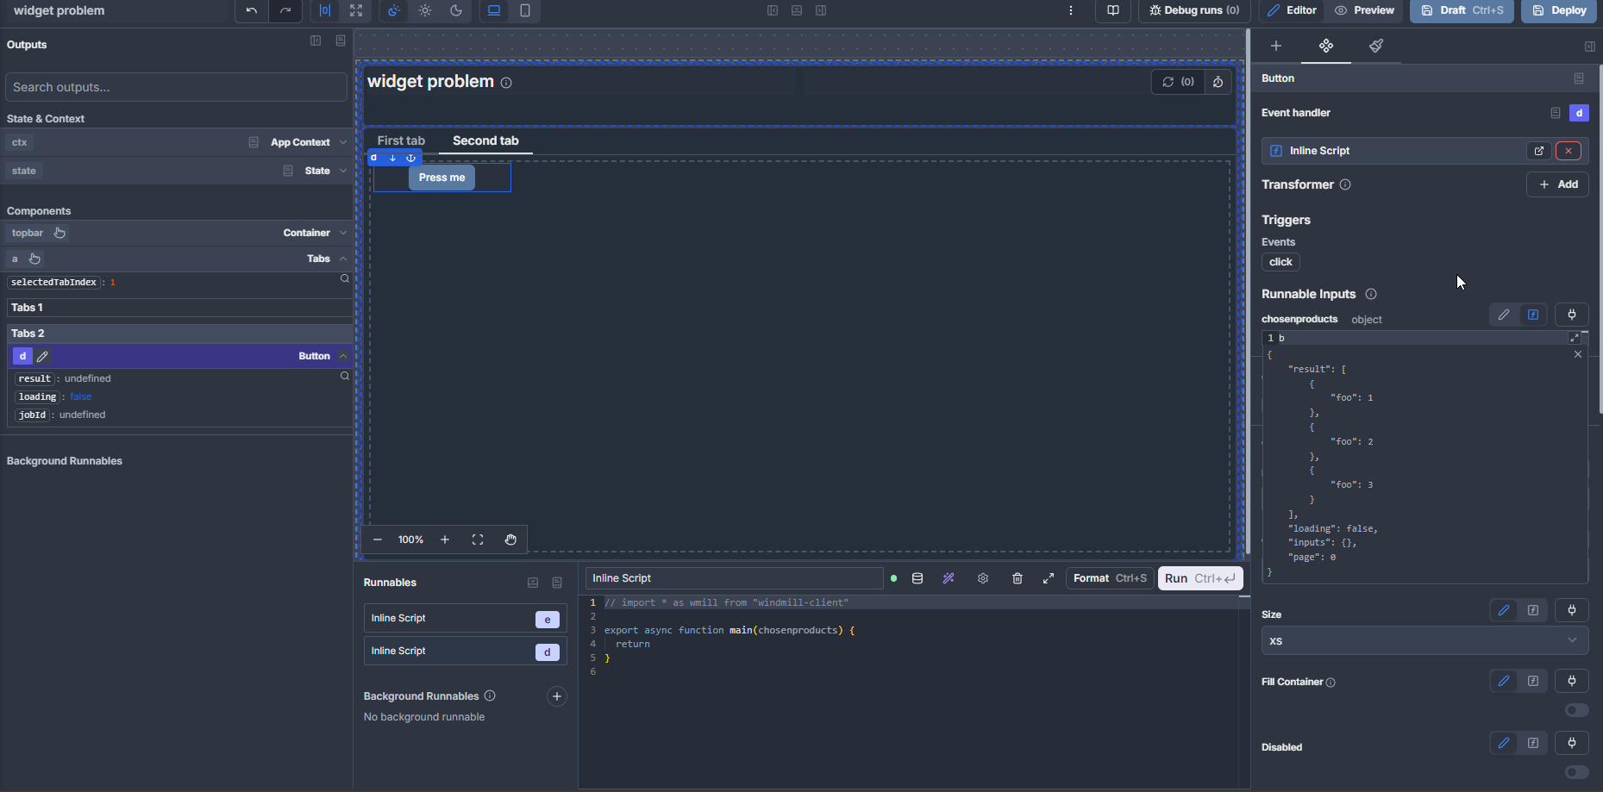Collapse the a Tabs component row

point(176,259)
